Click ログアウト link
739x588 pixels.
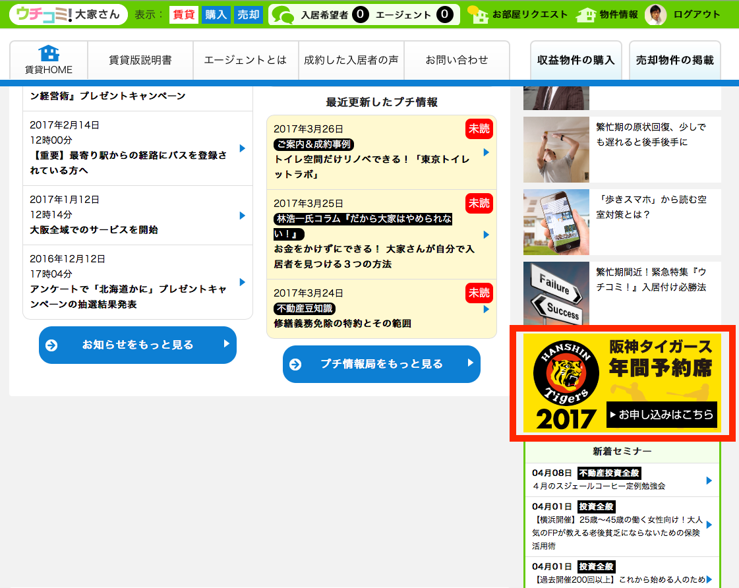pos(697,15)
